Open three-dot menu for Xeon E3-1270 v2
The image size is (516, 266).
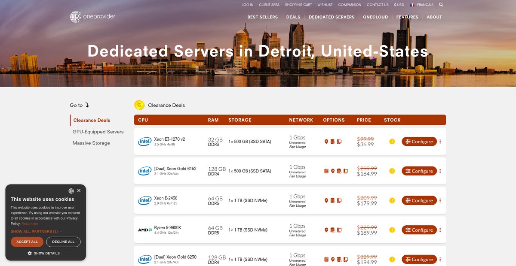(440, 142)
